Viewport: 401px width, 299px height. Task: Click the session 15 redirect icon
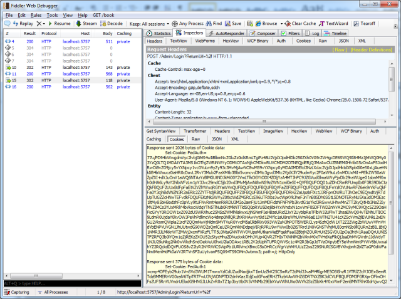pos(8,81)
